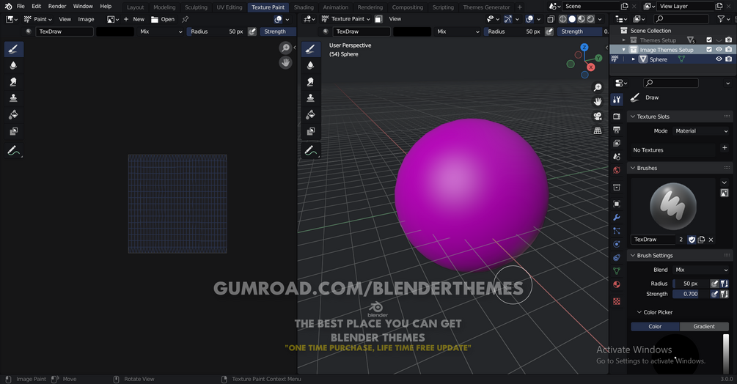Open Texture Paint mode dropdown in viewport
Image resolution: width=737 pixels, height=384 pixels.
(x=346, y=19)
